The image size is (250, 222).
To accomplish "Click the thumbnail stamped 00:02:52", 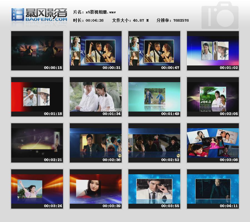I will coord(154,143).
